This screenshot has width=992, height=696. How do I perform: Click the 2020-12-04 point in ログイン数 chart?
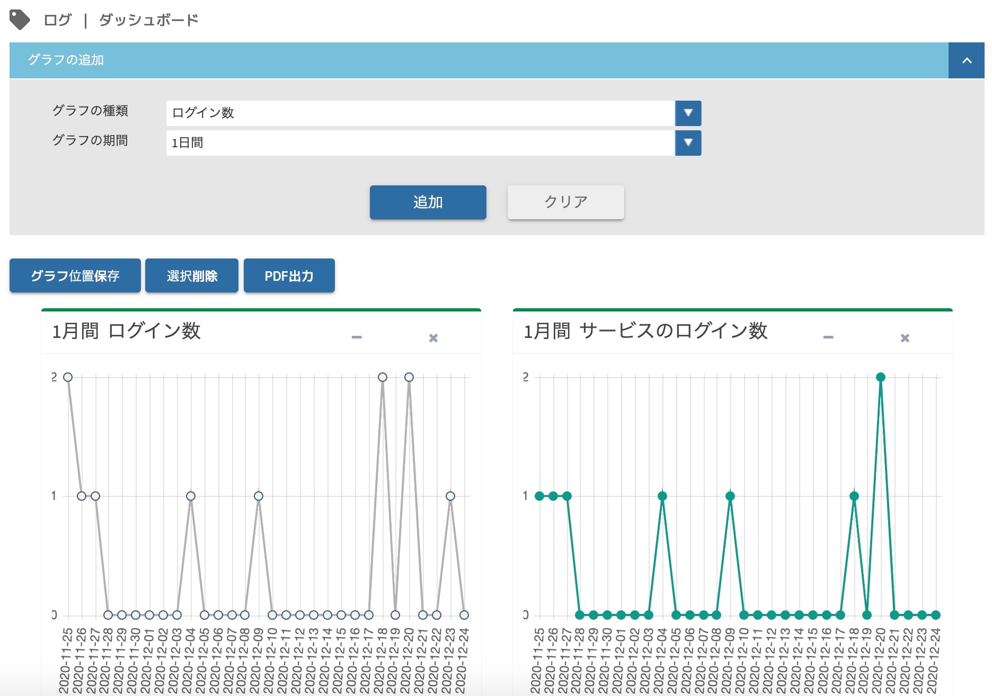point(191,496)
